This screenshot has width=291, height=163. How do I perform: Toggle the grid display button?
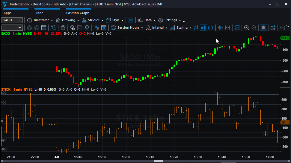(x=263, y=28)
